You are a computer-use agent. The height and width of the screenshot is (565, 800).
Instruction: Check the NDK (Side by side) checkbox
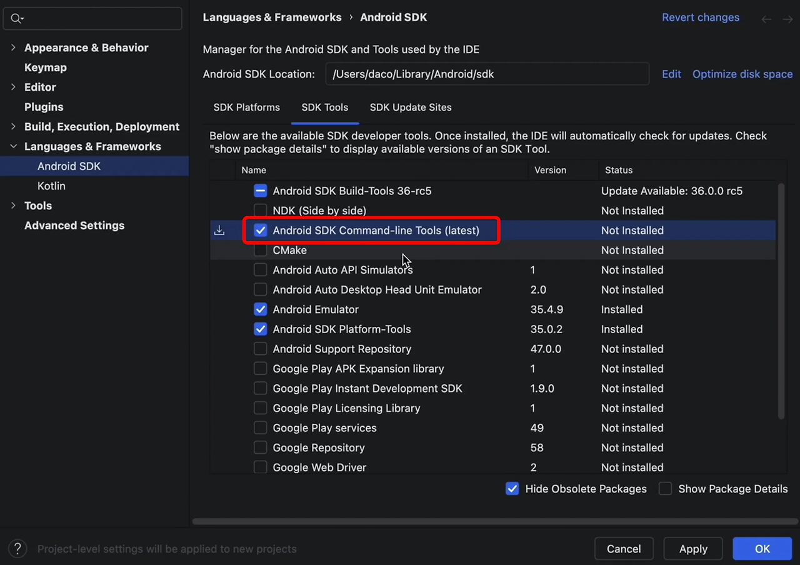click(261, 211)
